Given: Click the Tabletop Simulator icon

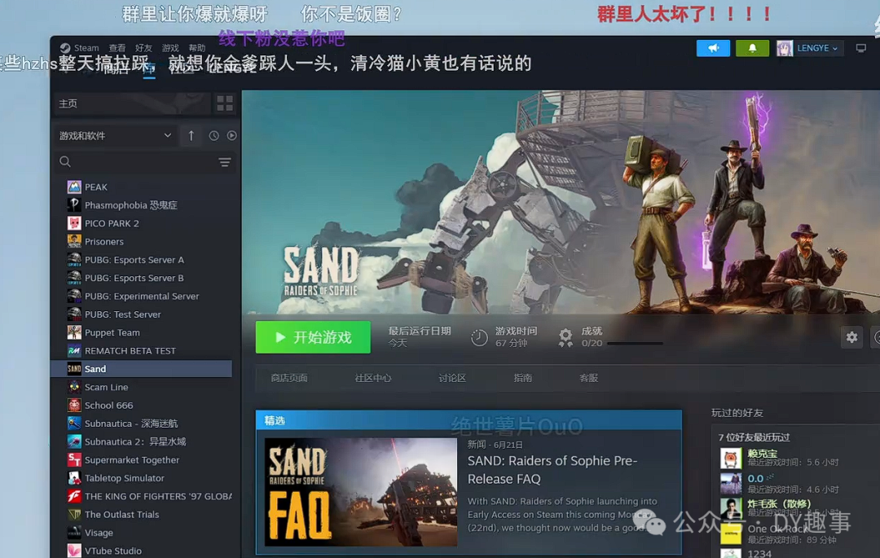Looking at the screenshot, I should pos(74,478).
